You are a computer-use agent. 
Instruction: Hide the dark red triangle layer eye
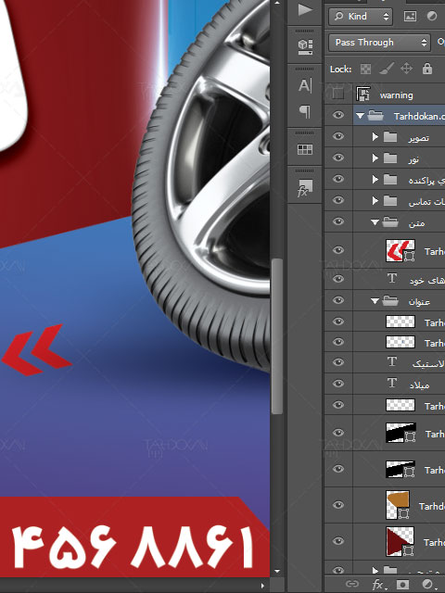338,541
